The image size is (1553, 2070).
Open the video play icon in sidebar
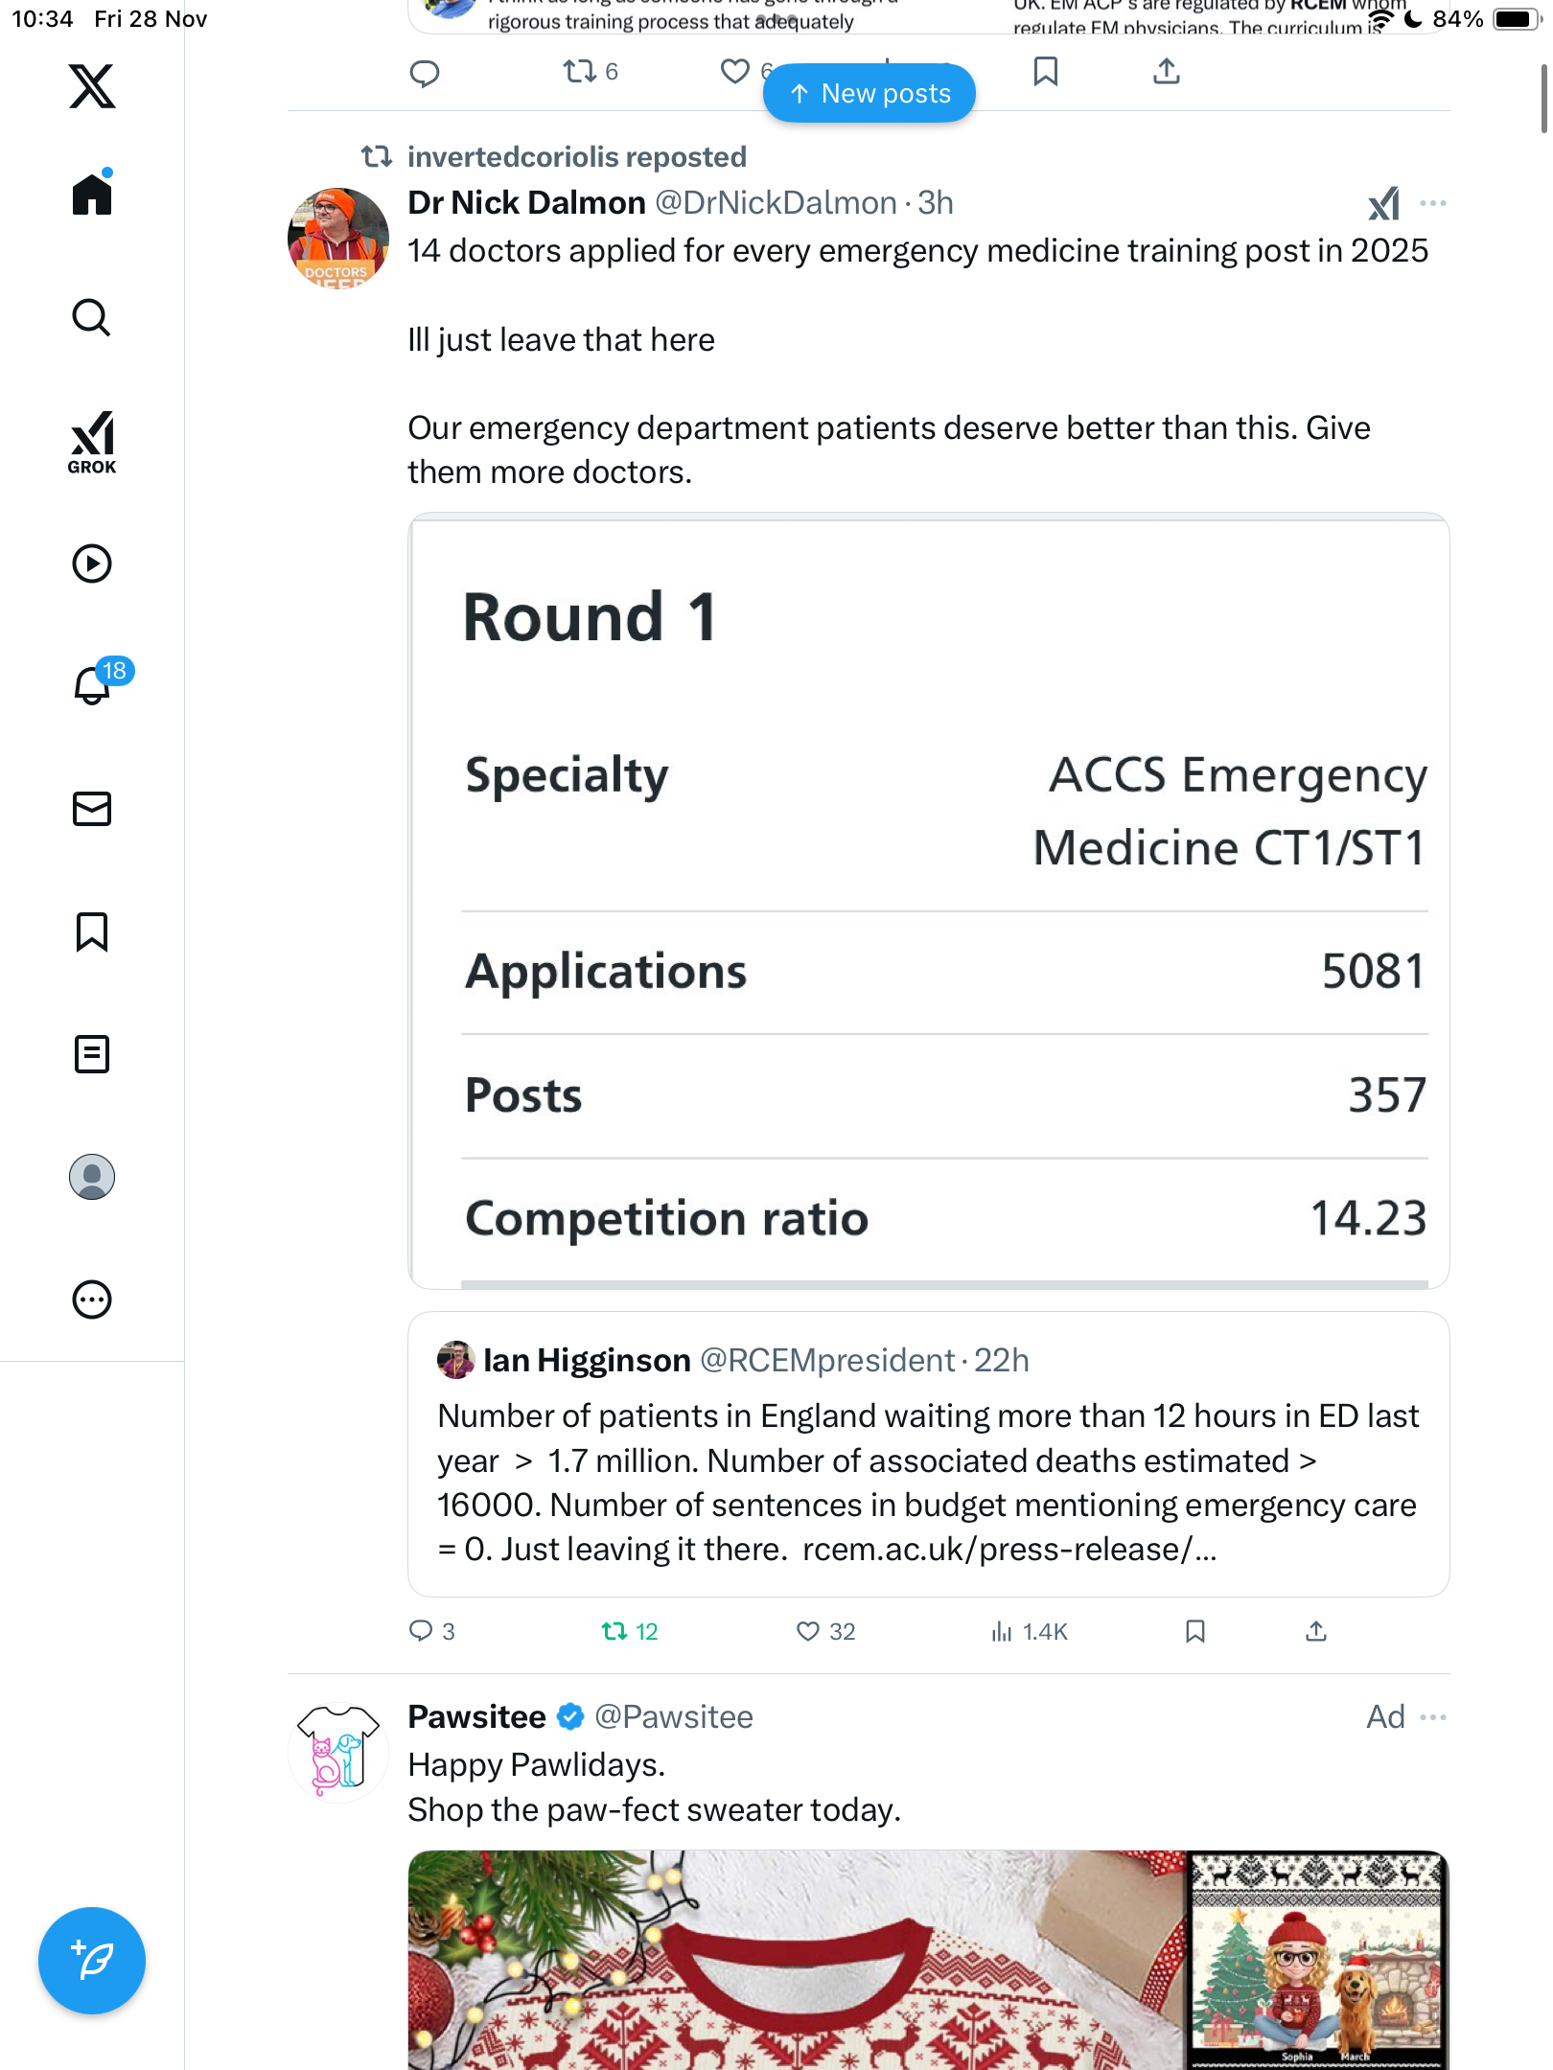tap(92, 563)
